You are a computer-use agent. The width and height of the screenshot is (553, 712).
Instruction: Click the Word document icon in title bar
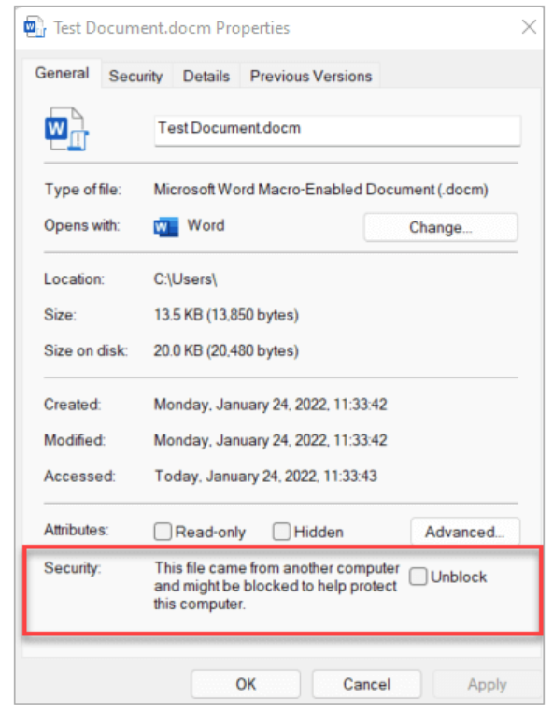tap(35, 27)
